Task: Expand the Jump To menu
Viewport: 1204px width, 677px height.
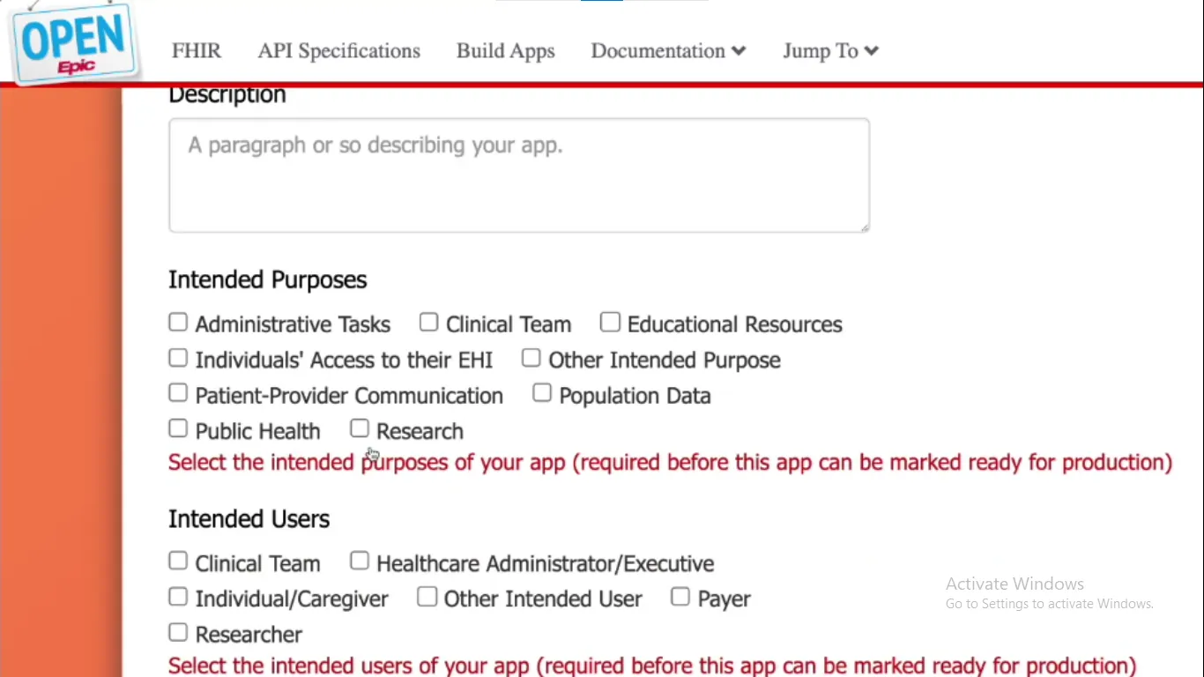Action: click(x=829, y=50)
